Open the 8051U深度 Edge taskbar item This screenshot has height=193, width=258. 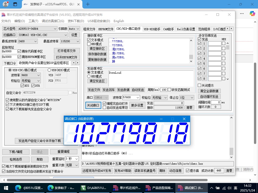(29, 188)
